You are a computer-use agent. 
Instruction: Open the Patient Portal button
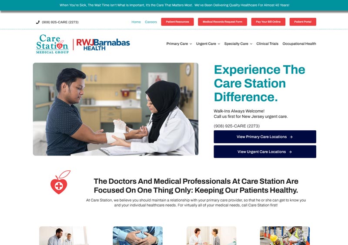point(303,22)
